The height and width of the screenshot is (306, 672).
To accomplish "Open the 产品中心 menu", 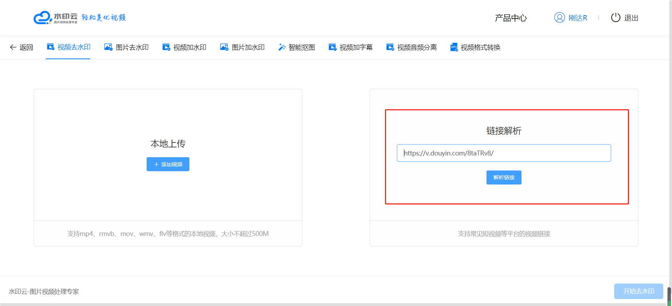I will (x=511, y=18).
